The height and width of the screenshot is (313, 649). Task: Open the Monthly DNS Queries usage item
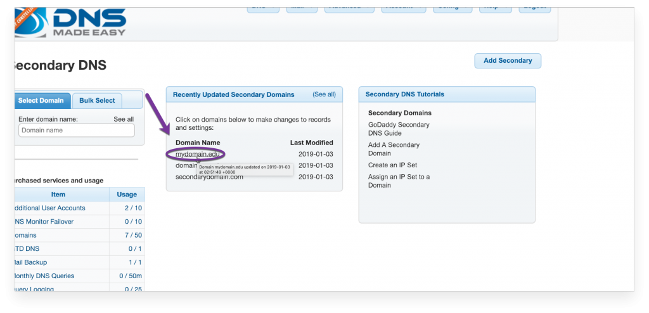44,276
